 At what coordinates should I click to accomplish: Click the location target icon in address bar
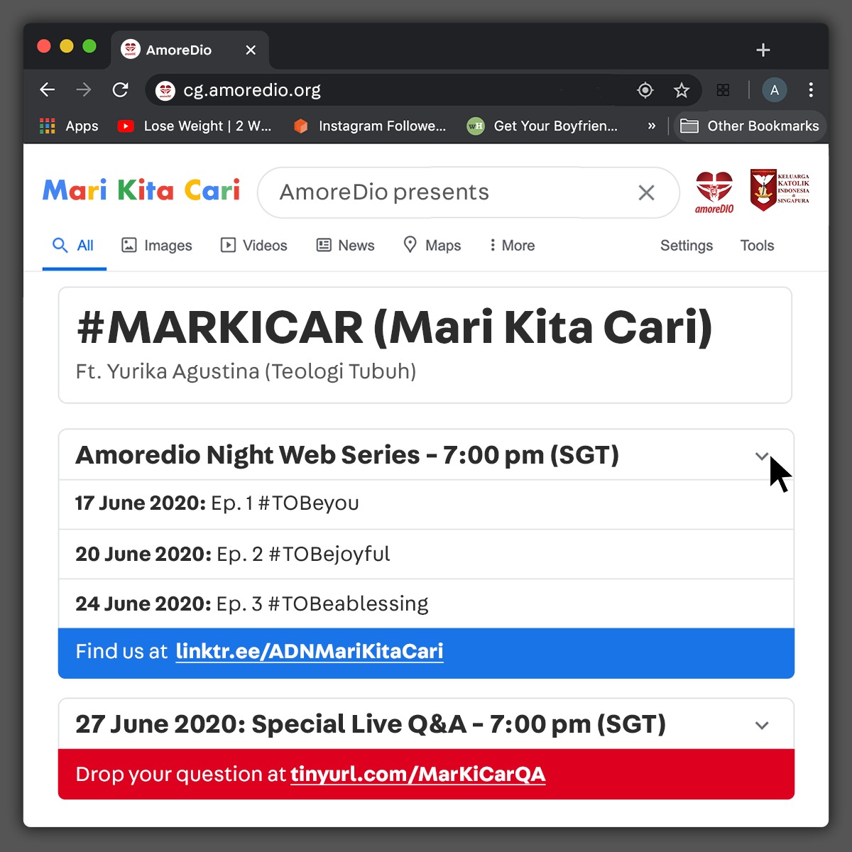tap(645, 90)
